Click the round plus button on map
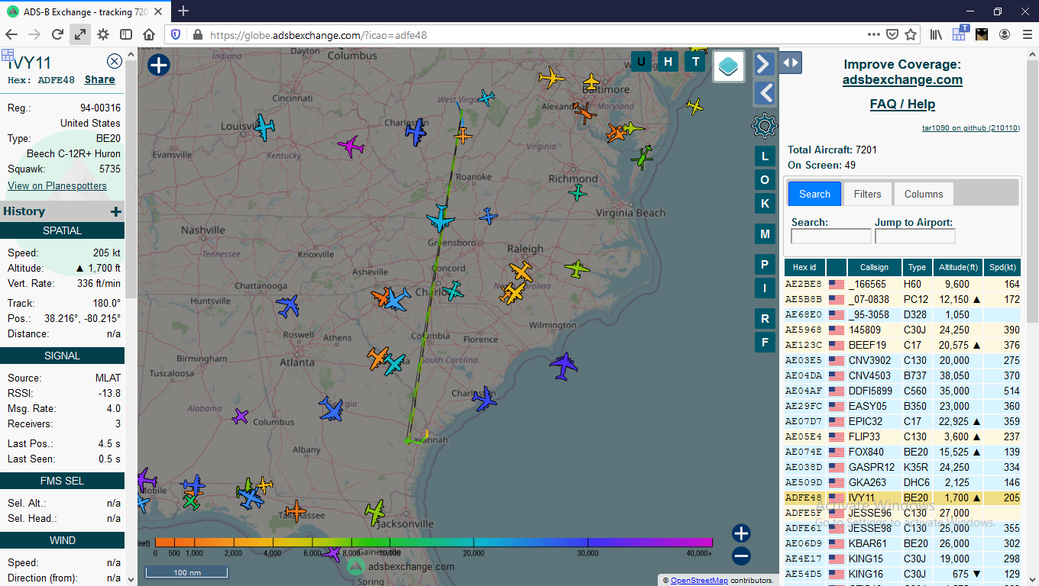 click(158, 65)
